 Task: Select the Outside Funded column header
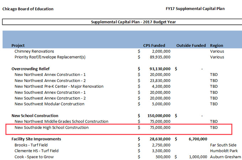(191, 45)
